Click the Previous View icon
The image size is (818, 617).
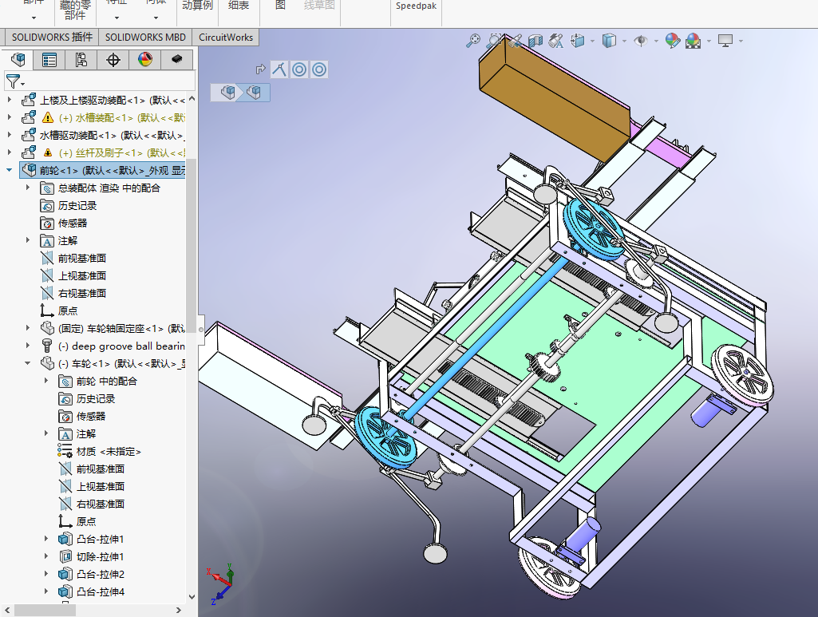515,41
